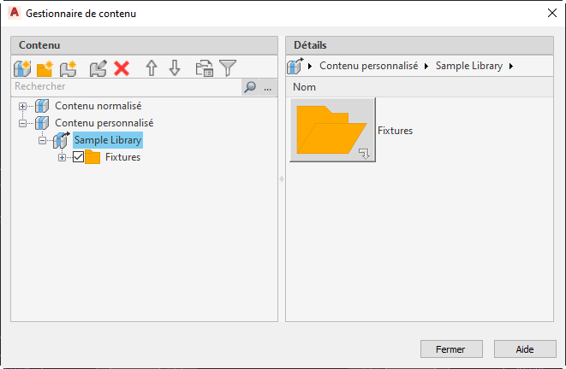Uncheck the Fixtures folder checkbox
The width and height of the screenshot is (566, 369).
(x=78, y=157)
